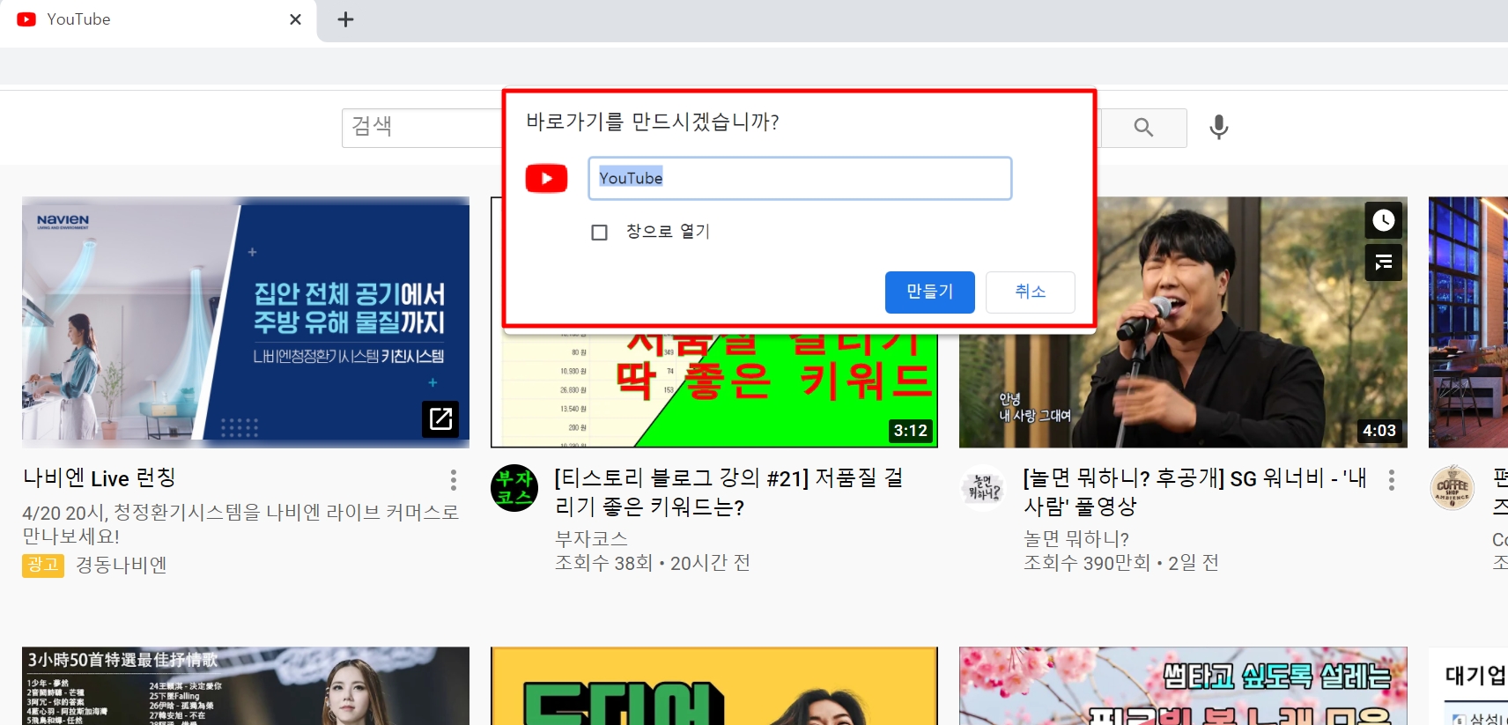Activate voice search microphone icon

(1219, 128)
